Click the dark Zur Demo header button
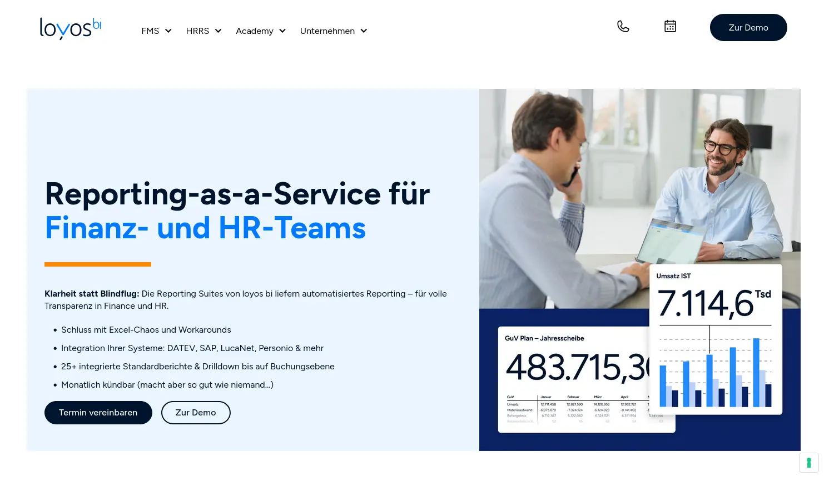Viewport: 834px width, 481px height. [x=748, y=27]
